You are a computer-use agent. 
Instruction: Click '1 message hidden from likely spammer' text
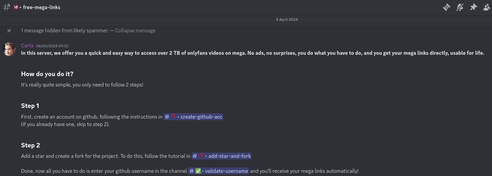[65, 30]
